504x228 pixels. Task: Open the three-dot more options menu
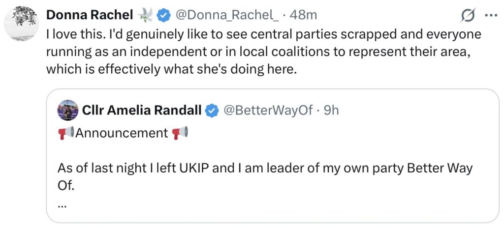point(491,16)
